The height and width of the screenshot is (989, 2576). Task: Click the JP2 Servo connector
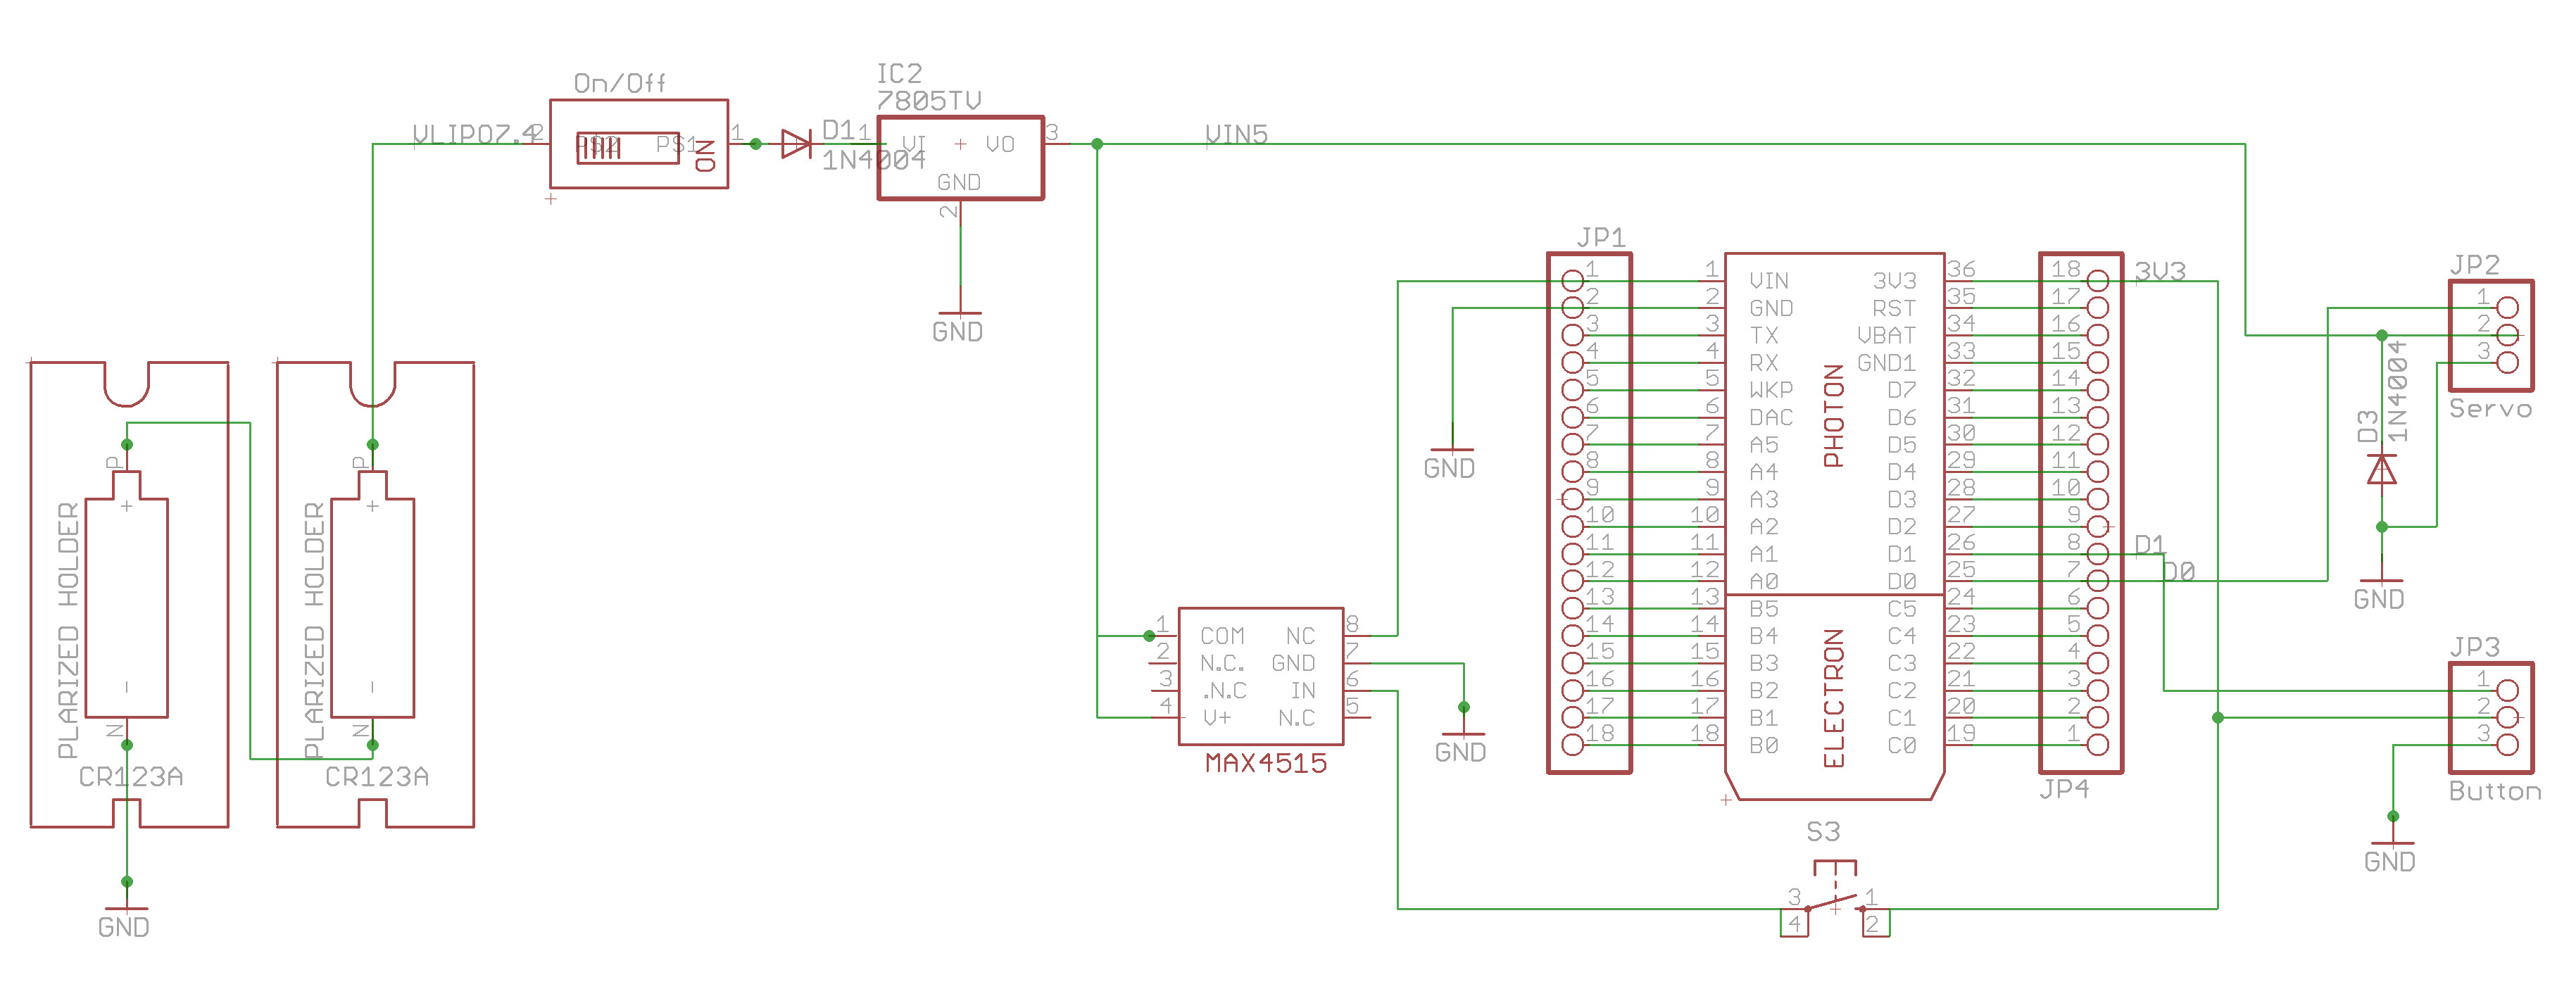(2490, 335)
